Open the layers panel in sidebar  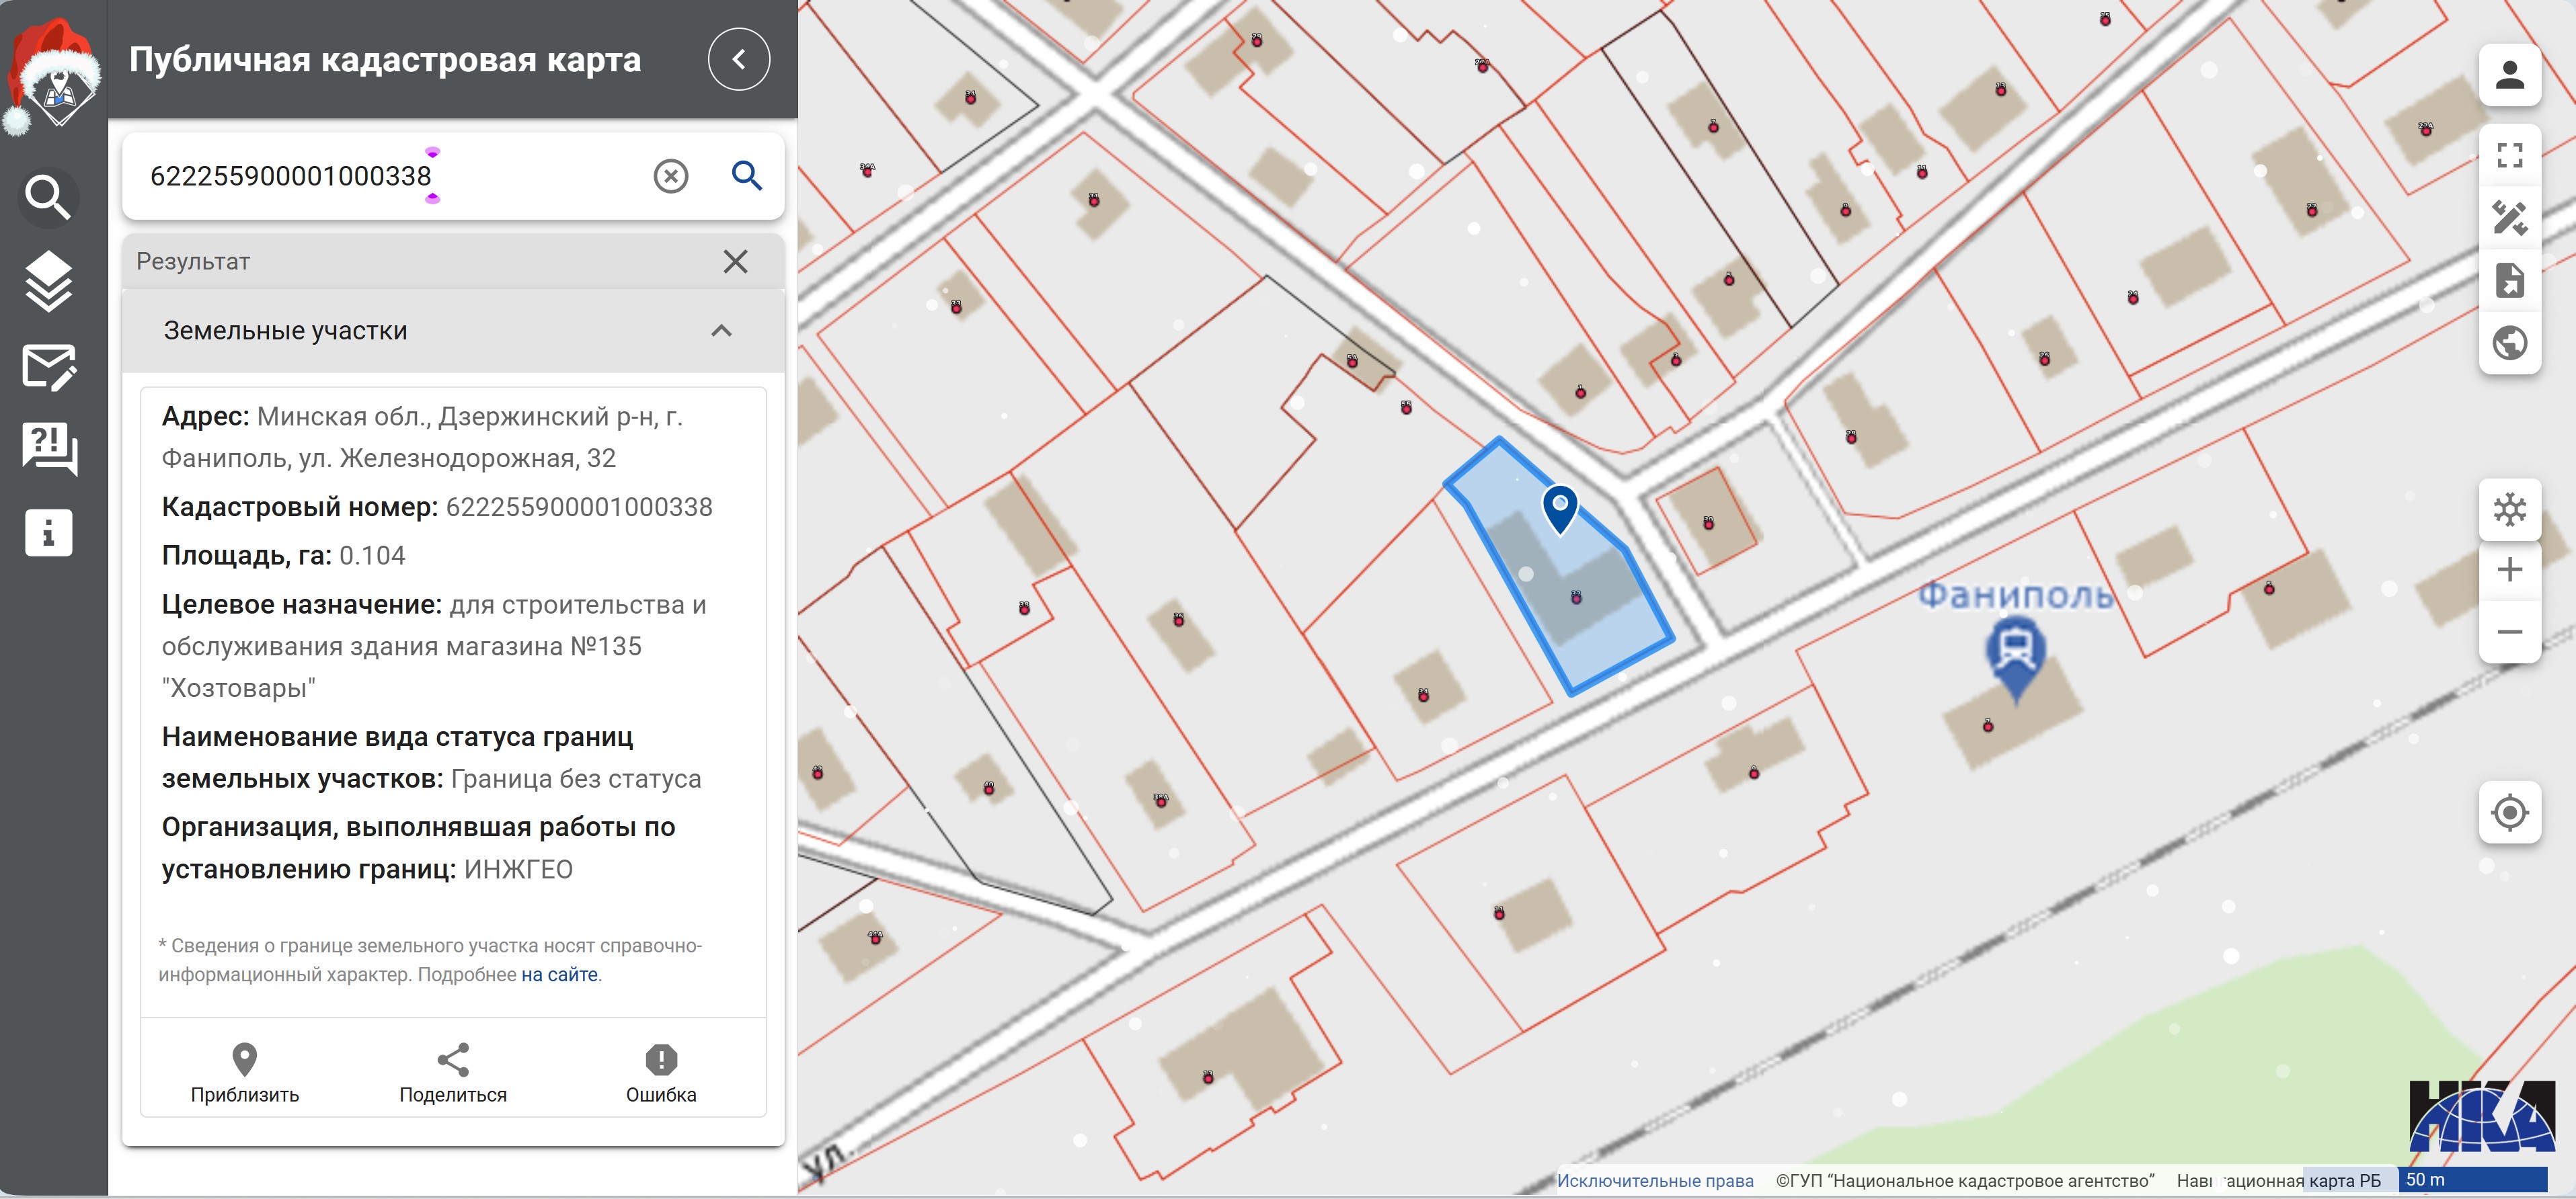[48, 282]
